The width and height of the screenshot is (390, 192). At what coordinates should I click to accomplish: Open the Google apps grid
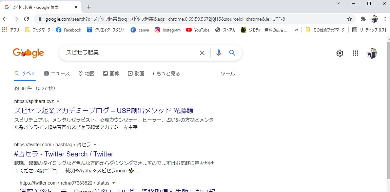[355, 53]
